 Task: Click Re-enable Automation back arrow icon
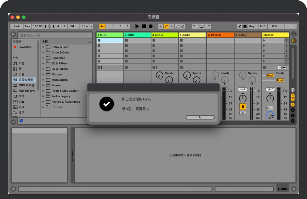172,26
